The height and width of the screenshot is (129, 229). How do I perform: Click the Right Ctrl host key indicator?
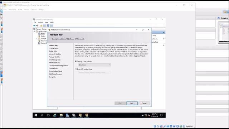pyautogui.click(x=189, y=126)
